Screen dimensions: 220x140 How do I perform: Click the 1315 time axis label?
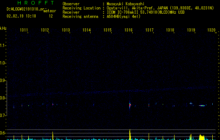pos(107,30)
